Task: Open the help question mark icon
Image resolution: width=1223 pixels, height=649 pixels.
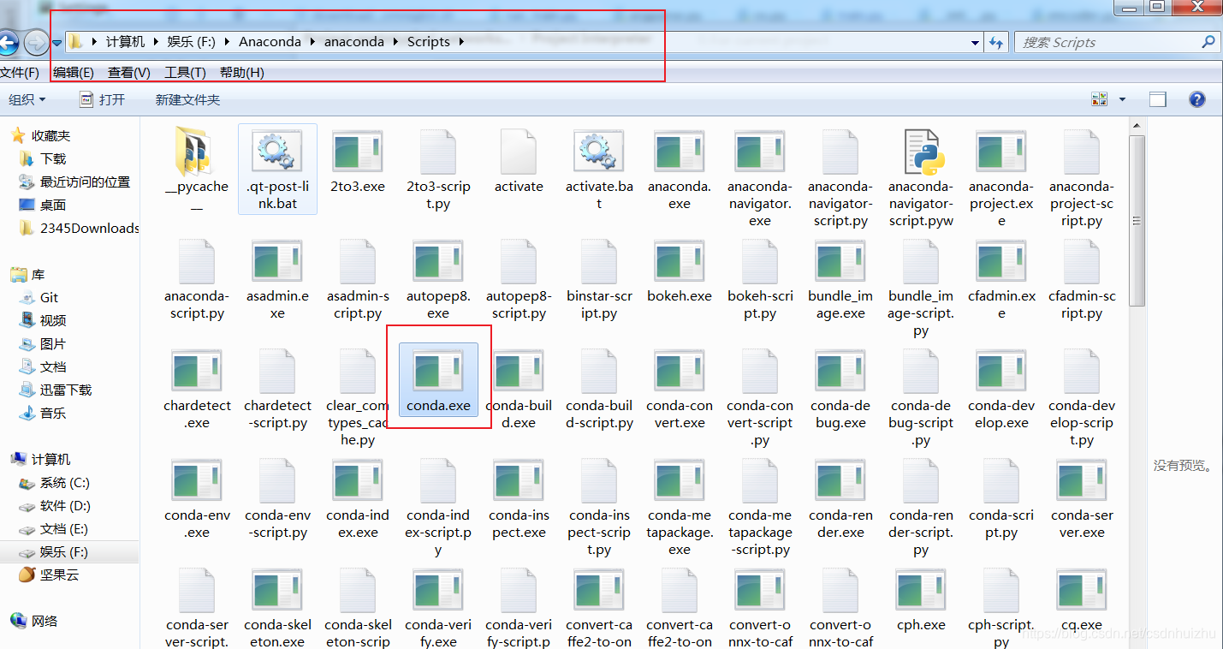Action: coord(1197,99)
